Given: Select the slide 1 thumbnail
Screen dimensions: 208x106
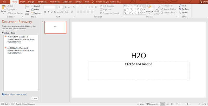Looking at the screenshot, I should pyautogui.click(x=55, y=27).
